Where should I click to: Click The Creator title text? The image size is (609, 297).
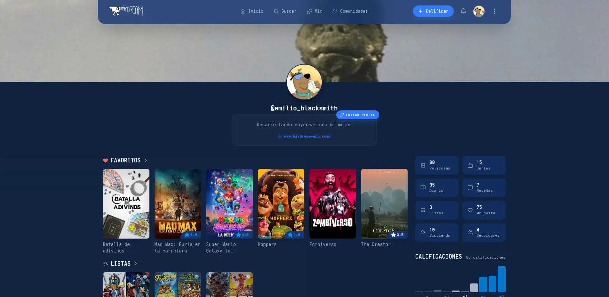coord(376,244)
